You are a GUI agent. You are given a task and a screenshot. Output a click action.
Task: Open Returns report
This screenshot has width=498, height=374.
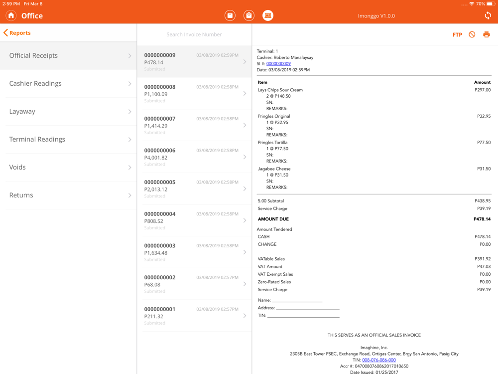68,195
